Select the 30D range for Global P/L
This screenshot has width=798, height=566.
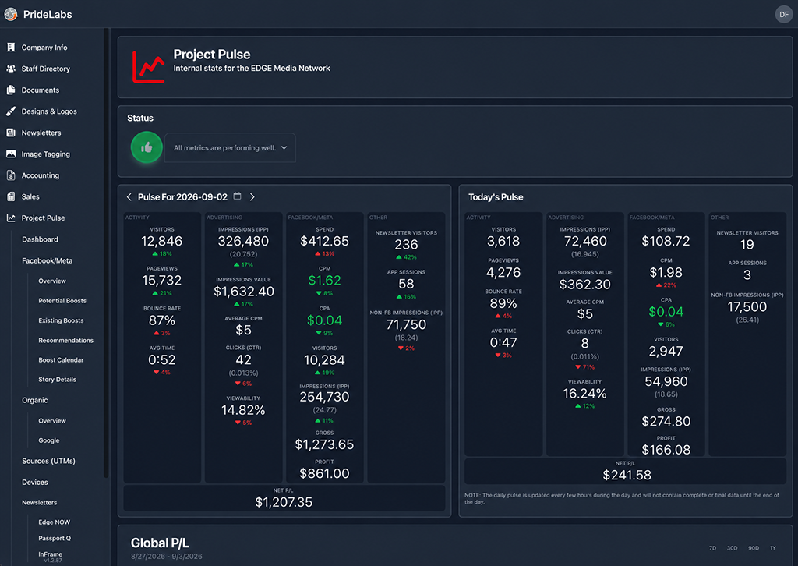coord(732,548)
